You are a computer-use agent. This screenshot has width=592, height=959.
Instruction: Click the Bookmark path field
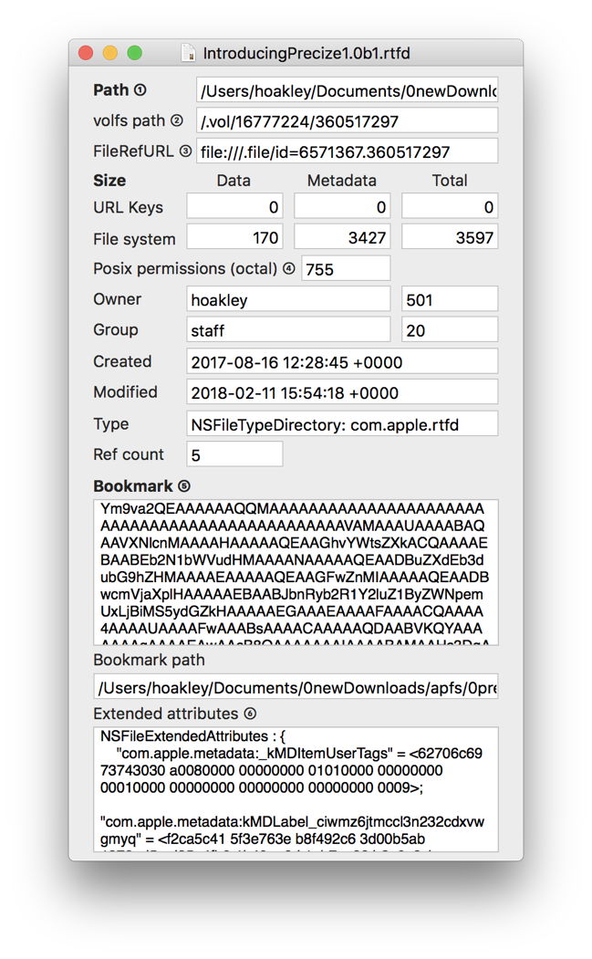[x=296, y=687]
